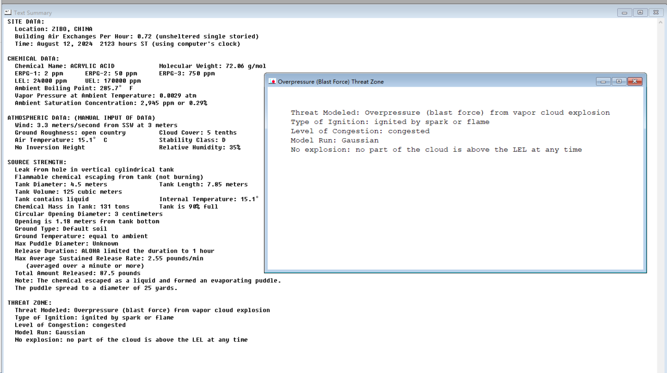Image resolution: width=667 pixels, height=373 pixels.
Task: Minimize the Overpressure Threat Zone window
Action: [x=603, y=81]
